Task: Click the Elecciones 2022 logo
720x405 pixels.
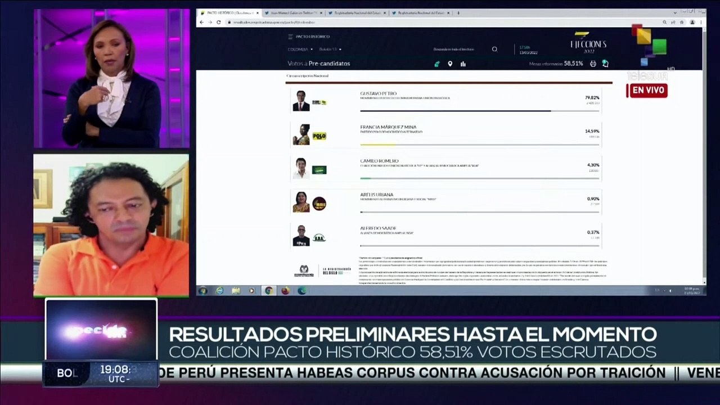Action: tap(588, 43)
